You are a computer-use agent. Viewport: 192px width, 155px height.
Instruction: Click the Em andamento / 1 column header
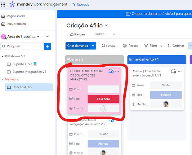pos(157,60)
